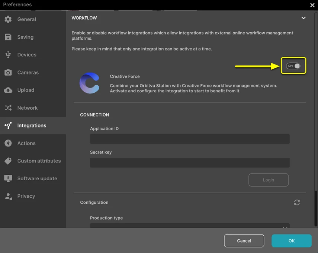Cancel the Preferences dialog
This screenshot has width=318, height=253.
click(x=244, y=241)
